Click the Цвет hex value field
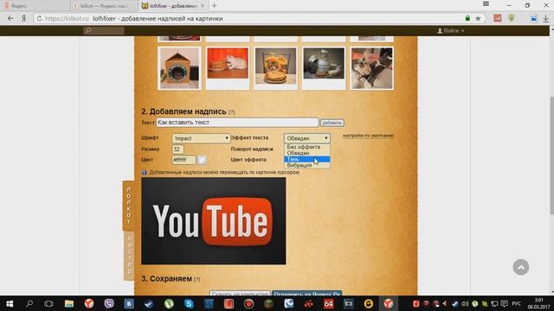554x311 pixels. (x=184, y=160)
